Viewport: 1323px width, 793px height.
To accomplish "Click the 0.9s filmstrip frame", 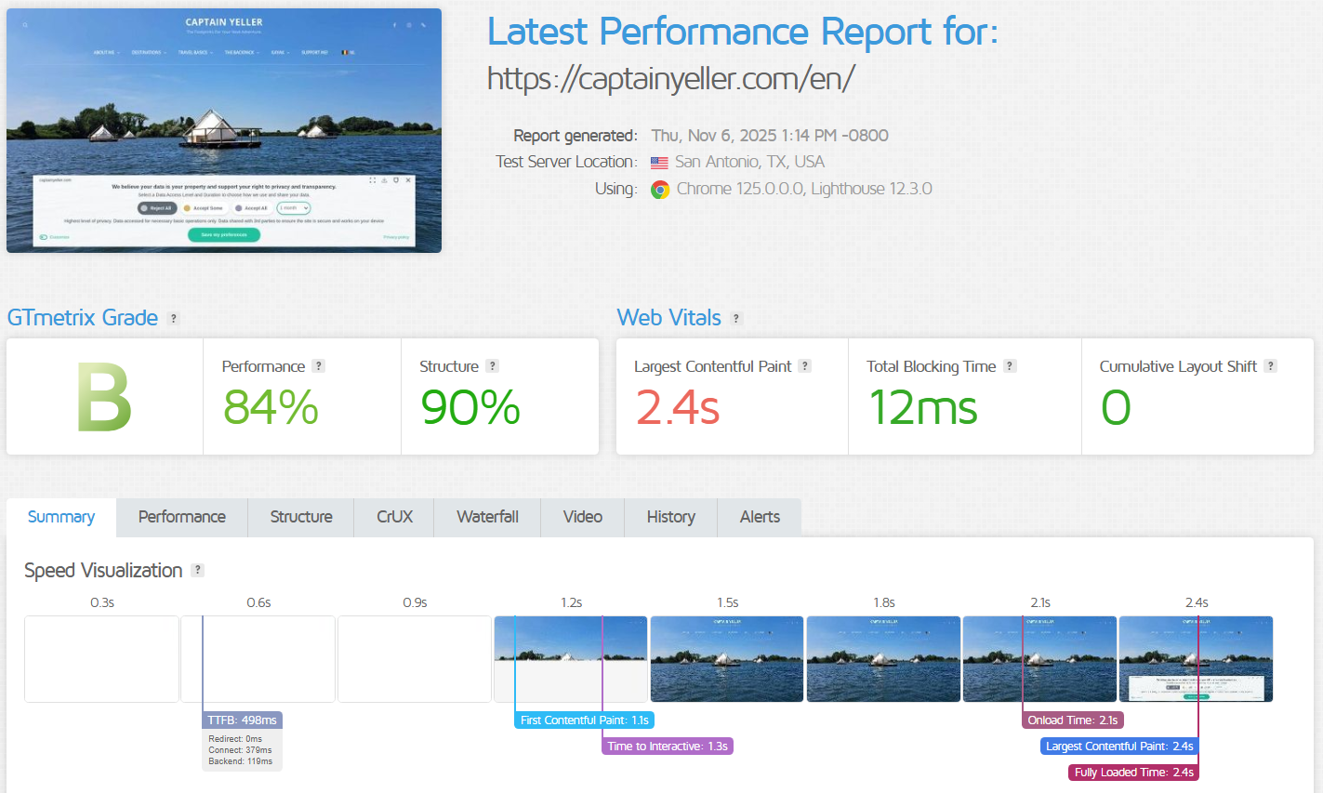I will coord(415,659).
